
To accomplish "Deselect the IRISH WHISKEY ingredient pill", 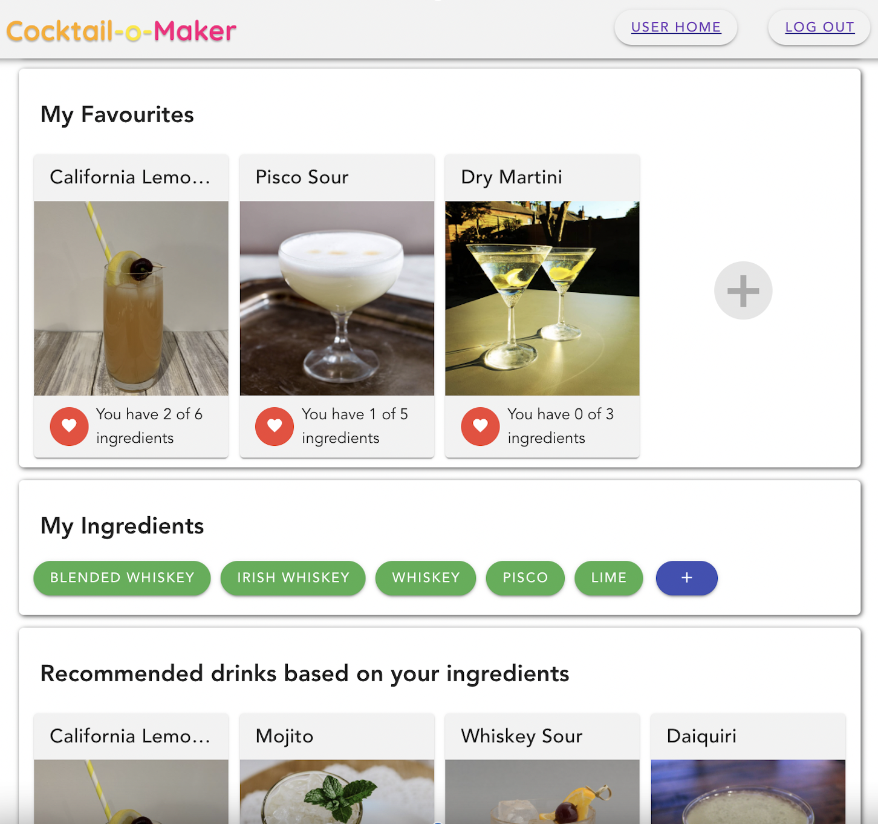I will pyautogui.click(x=293, y=578).
